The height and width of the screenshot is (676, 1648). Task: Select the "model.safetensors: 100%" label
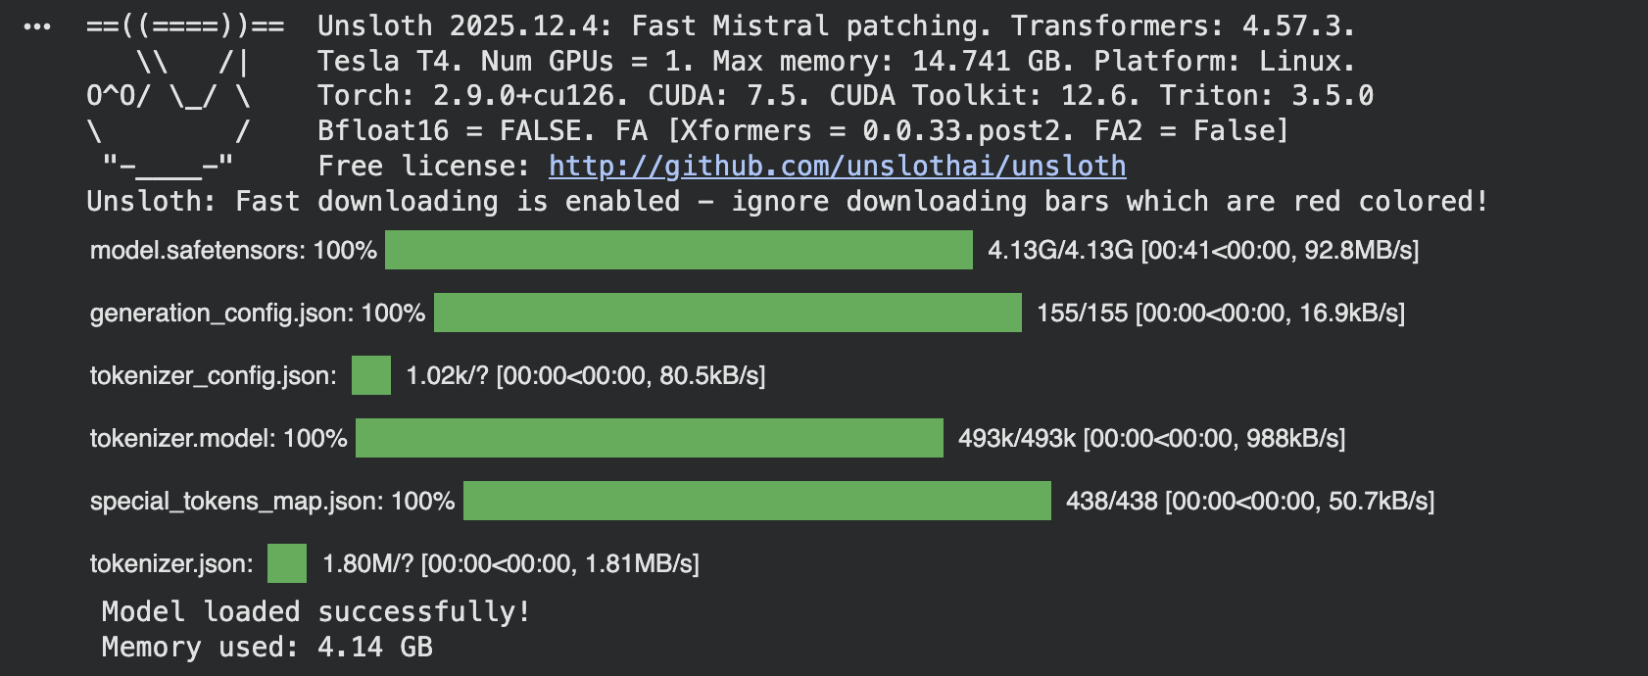pyautogui.click(x=233, y=251)
